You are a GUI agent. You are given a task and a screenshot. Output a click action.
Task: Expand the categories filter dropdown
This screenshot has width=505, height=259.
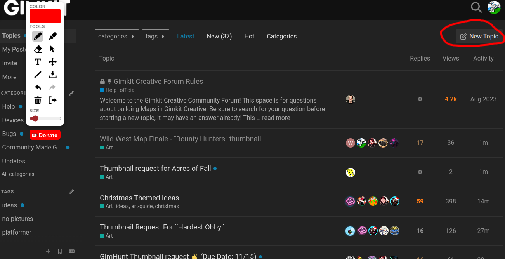coord(116,36)
